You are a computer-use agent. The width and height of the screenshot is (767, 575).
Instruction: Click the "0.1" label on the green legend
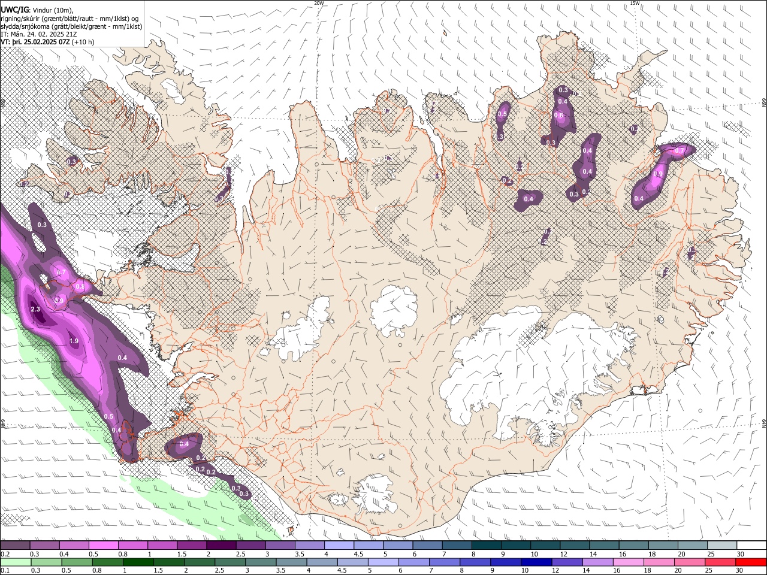(4, 571)
